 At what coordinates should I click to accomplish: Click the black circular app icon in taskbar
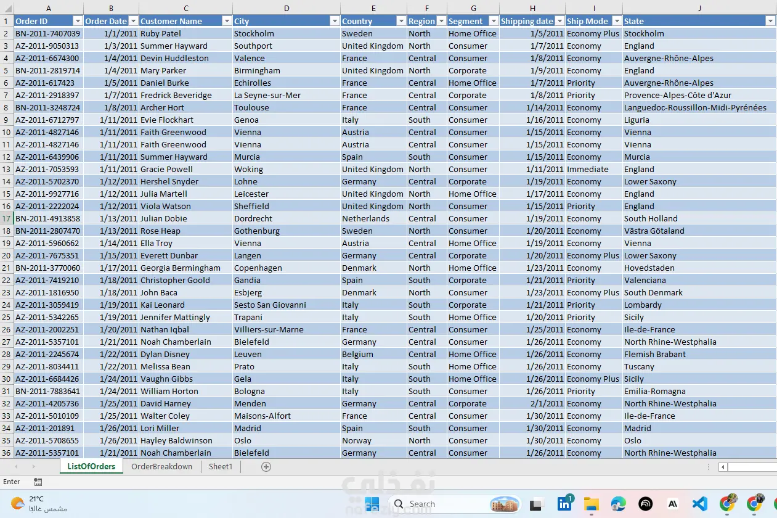click(x=645, y=504)
